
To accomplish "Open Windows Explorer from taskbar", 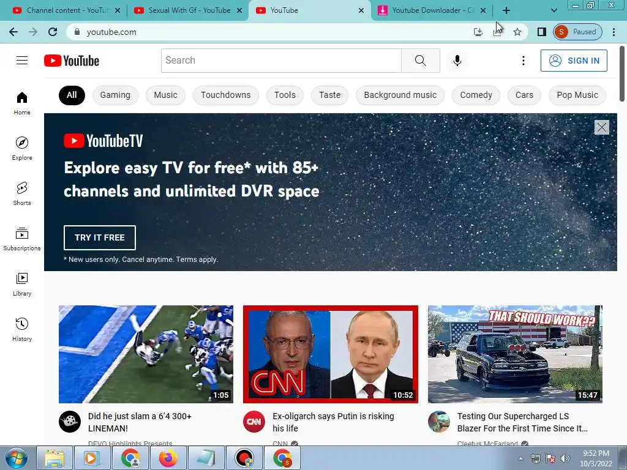I will (x=54, y=458).
